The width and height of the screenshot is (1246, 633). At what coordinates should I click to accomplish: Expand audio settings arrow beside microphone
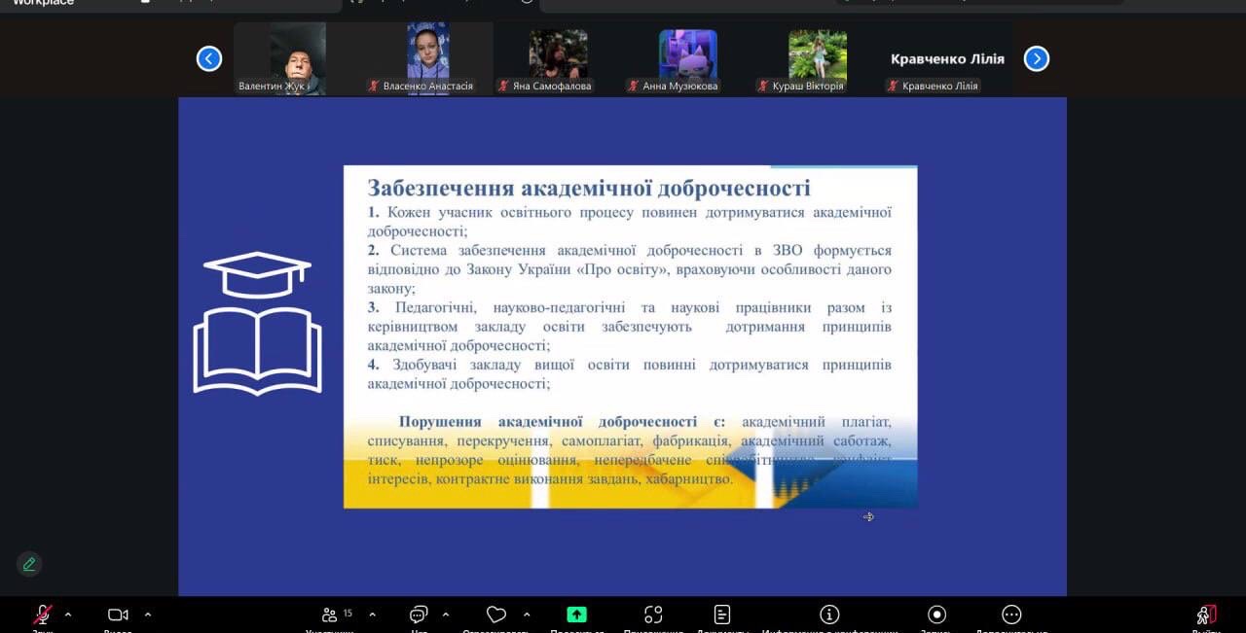[67, 615]
